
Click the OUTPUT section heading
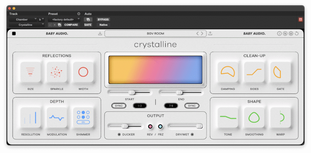(155, 116)
